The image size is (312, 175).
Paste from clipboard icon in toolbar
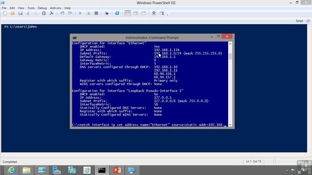tap(44, 13)
